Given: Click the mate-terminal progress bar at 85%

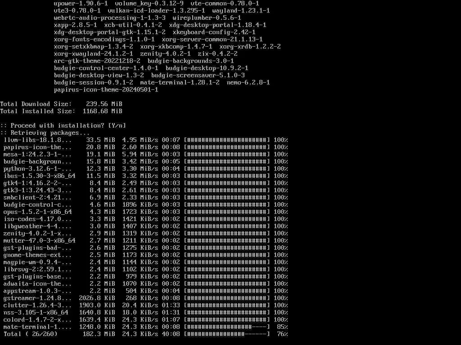Looking at the screenshot, I should [x=227, y=327].
